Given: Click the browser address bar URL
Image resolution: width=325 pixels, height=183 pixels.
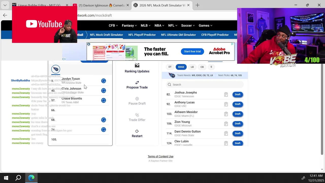Looking at the screenshot, I should [x=94, y=15].
